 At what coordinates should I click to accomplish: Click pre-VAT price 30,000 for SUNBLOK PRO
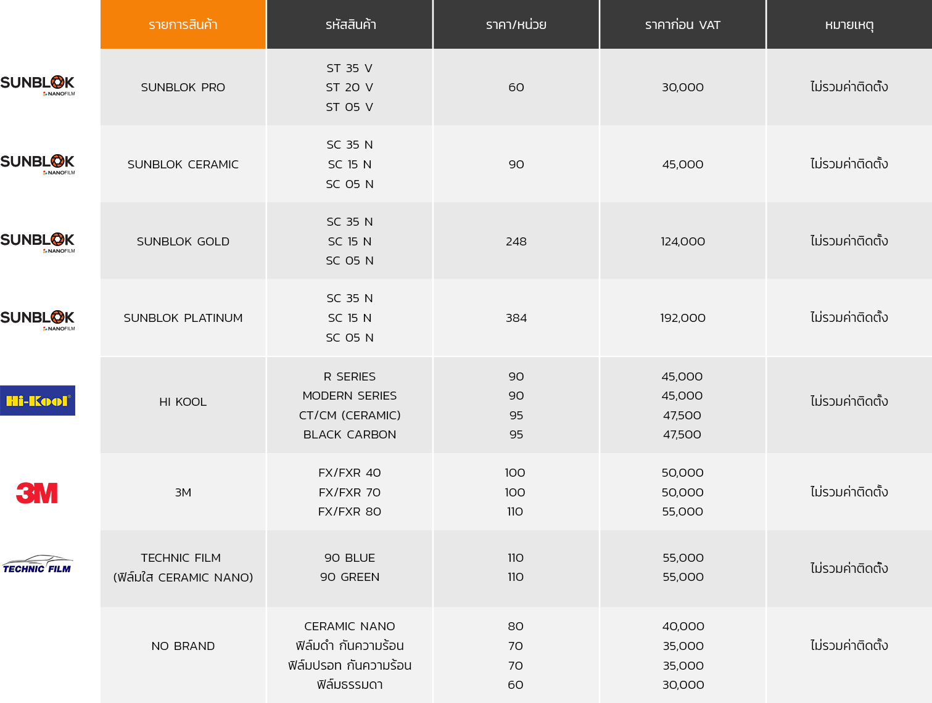click(x=683, y=88)
